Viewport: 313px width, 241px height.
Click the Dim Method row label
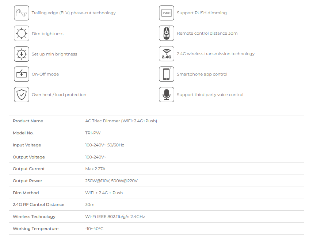point(26,193)
